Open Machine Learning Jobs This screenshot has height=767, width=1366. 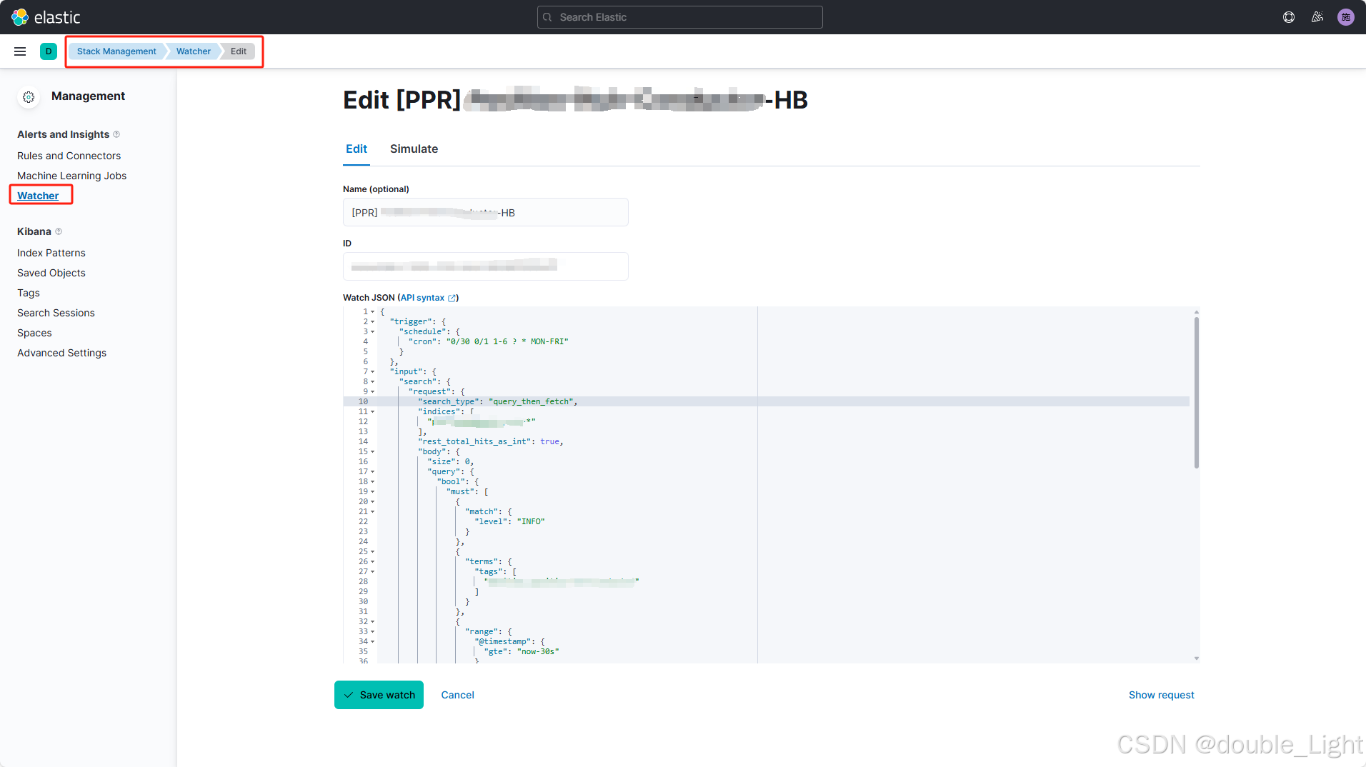click(71, 176)
